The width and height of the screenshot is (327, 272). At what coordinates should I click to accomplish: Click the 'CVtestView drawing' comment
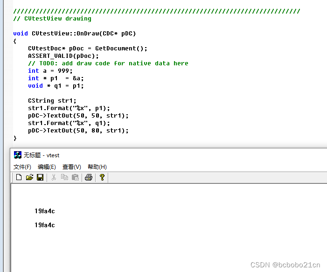point(52,19)
